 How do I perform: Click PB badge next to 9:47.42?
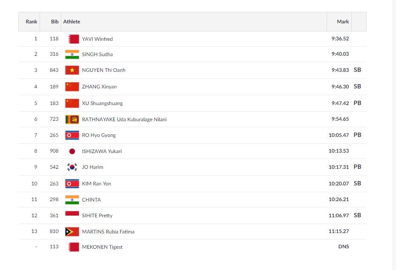pyautogui.click(x=357, y=103)
